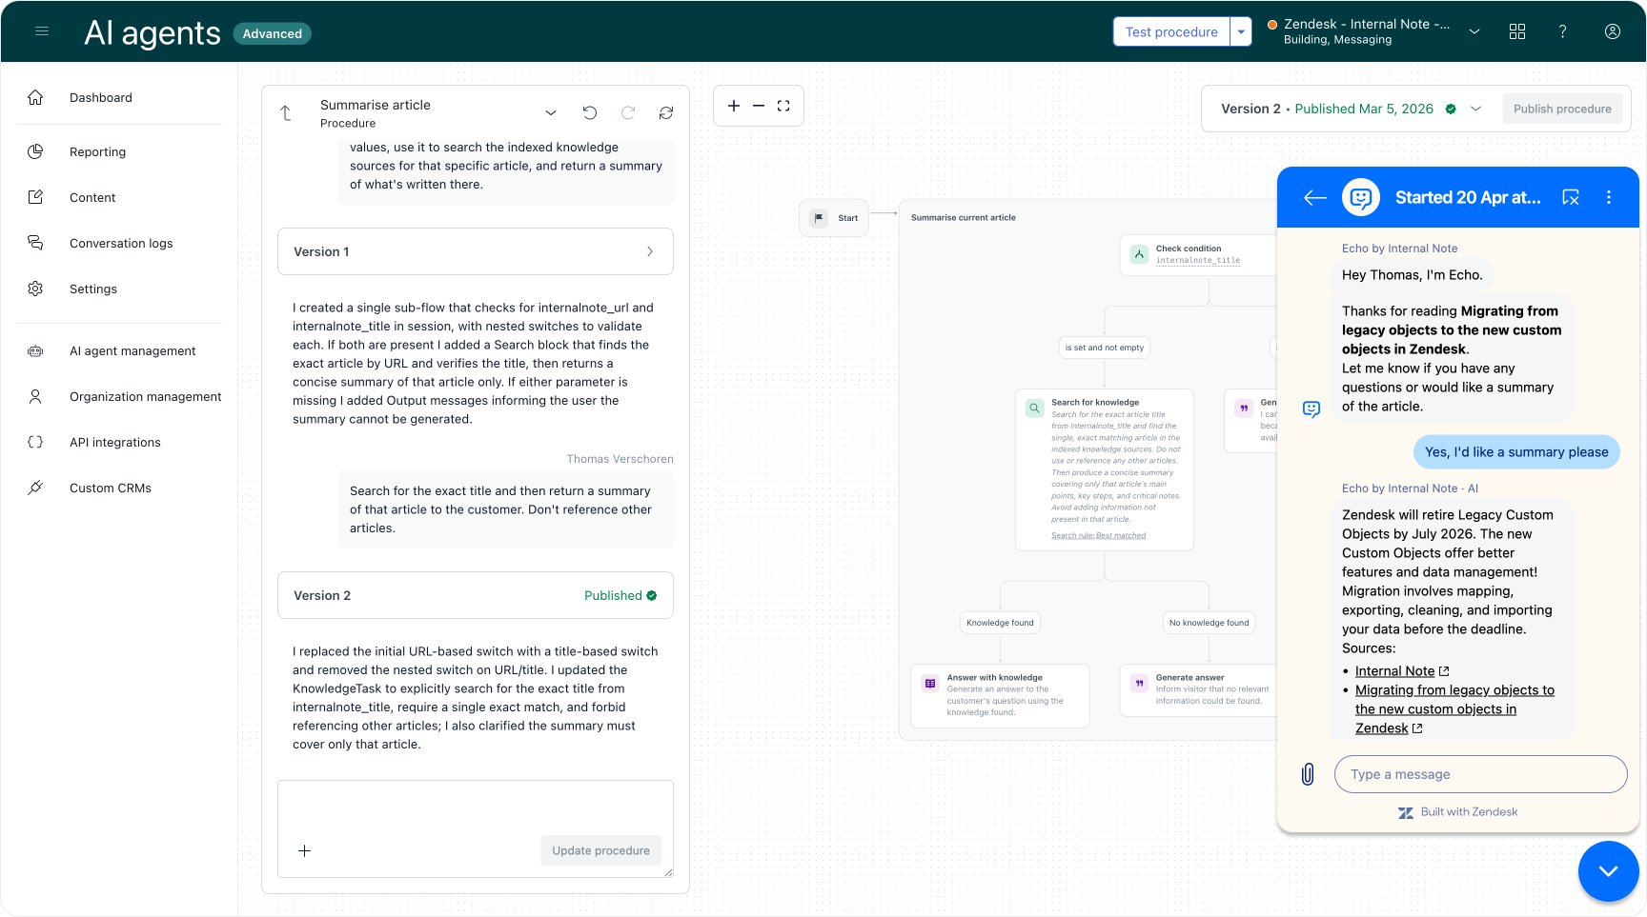Click the 'Yes, I'd like a summary please' message
This screenshot has width=1647, height=917.
coord(1516,452)
